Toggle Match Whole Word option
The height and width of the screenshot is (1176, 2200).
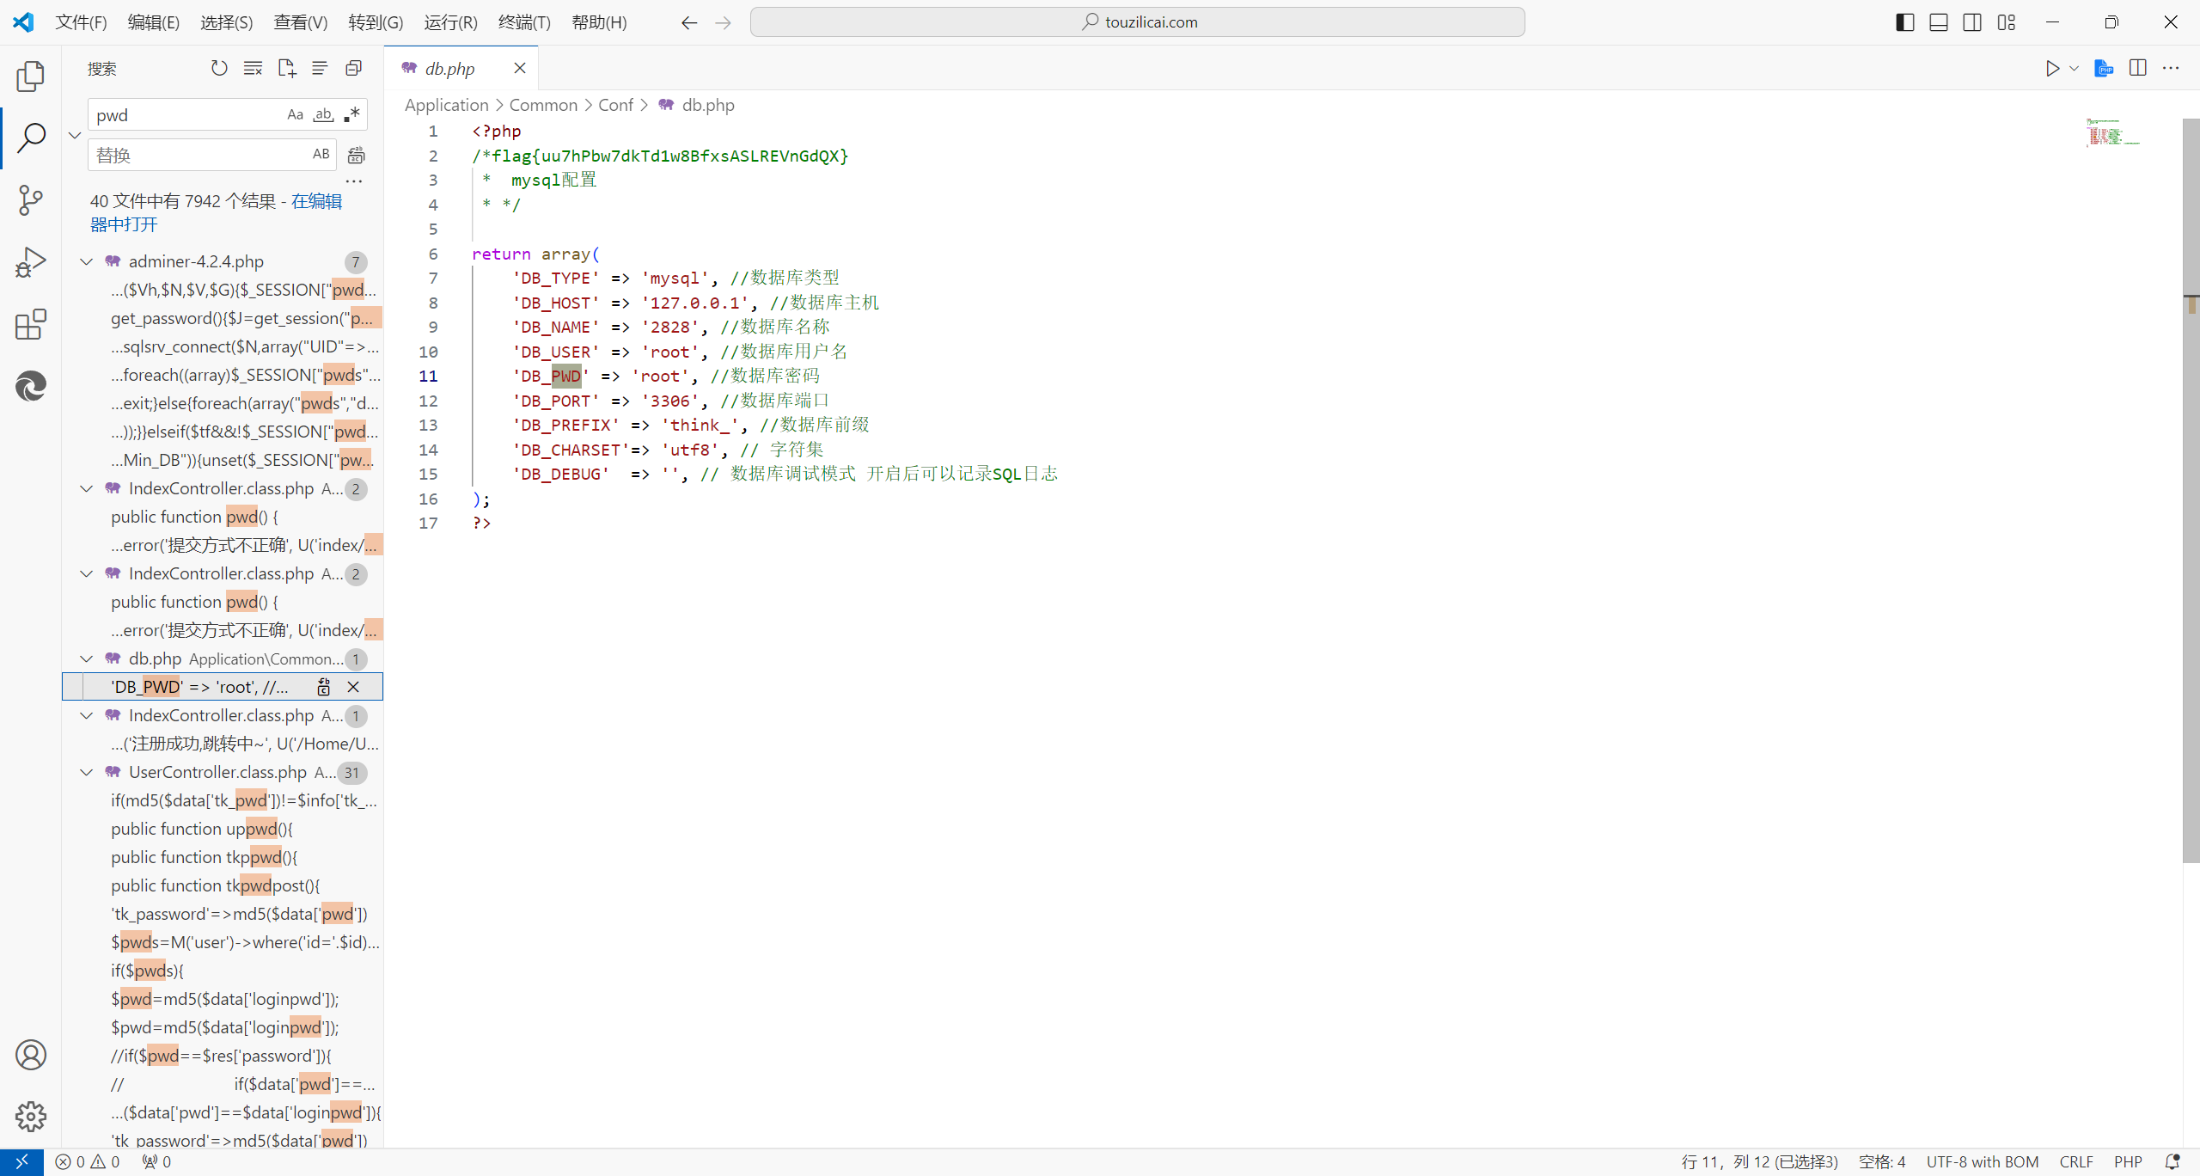coord(323,114)
